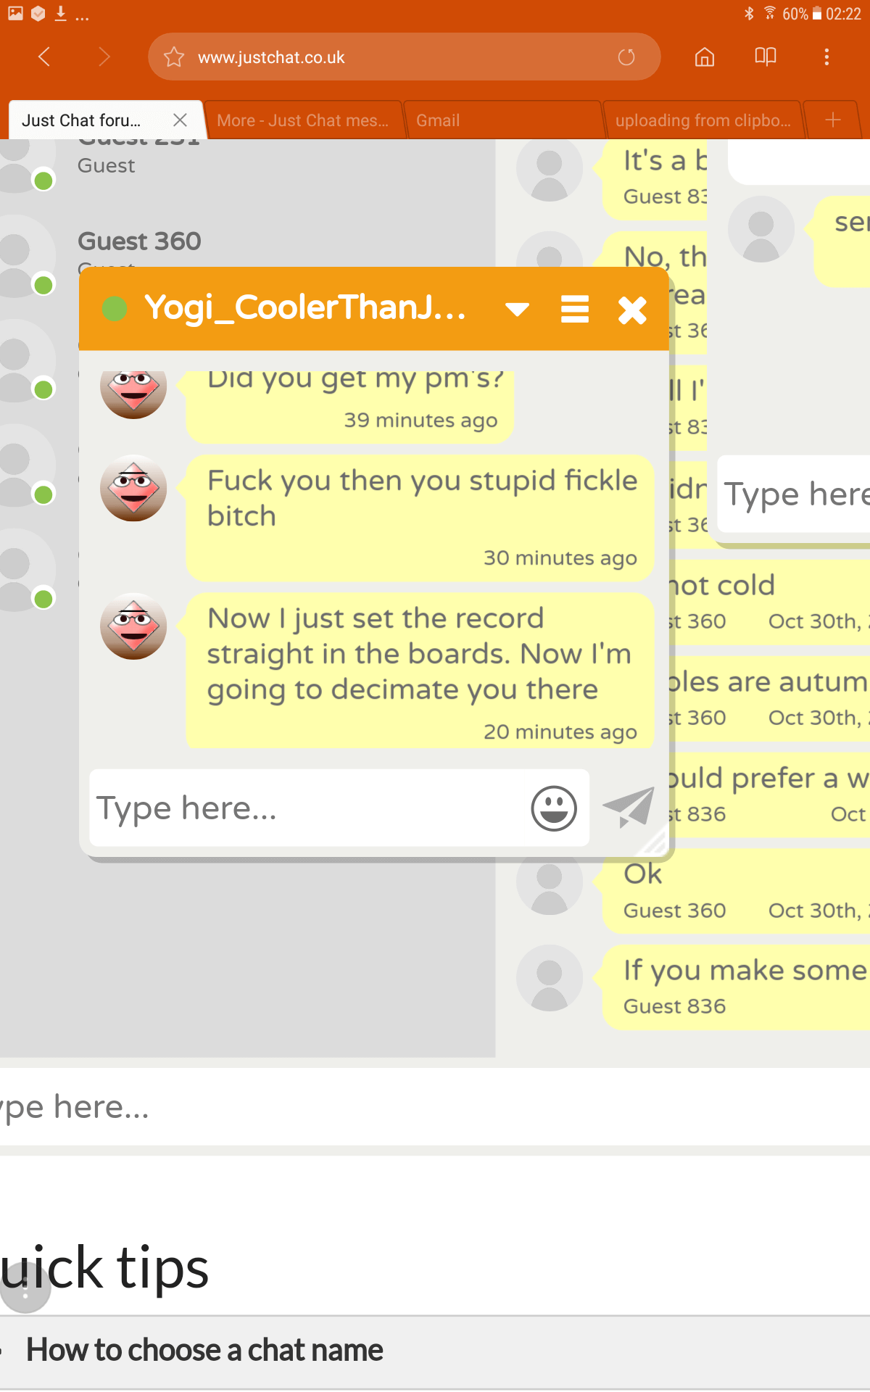Select Guest 360 in the user list

pos(139,241)
